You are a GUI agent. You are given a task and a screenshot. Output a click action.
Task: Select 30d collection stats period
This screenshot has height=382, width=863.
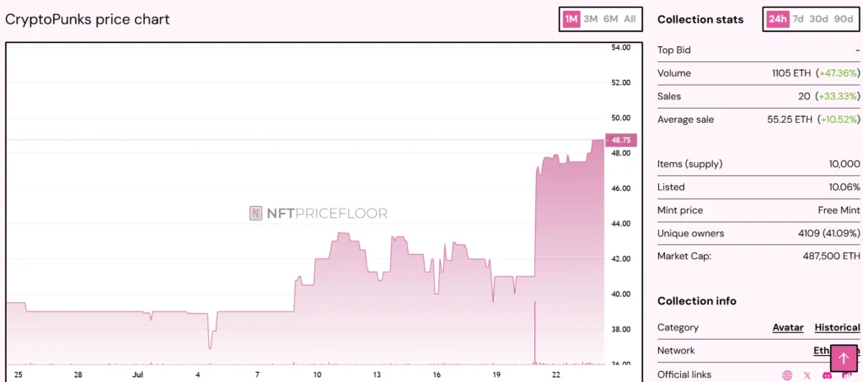[818, 19]
